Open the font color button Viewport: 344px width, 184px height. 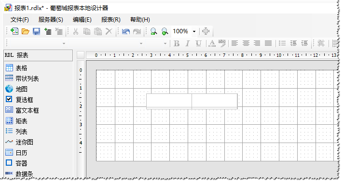click(212, 43)
